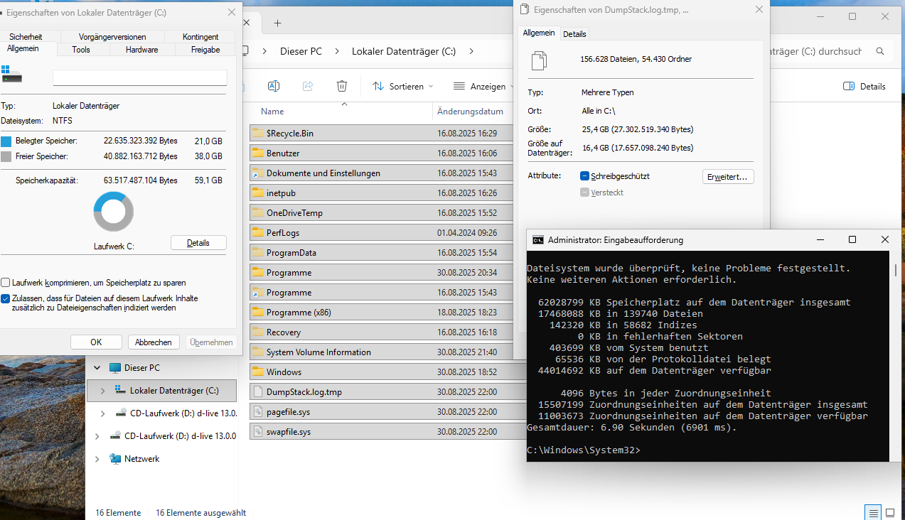Open Details tab in DumpStack properties
Image resolution: width=905 pixels, height=520 pixels.
[574, 33]
